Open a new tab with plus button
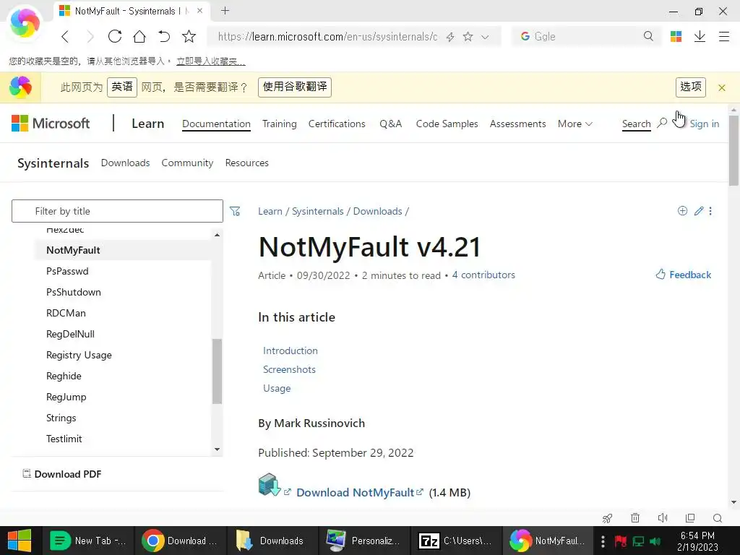740x555 pixels. click(225, 10)
